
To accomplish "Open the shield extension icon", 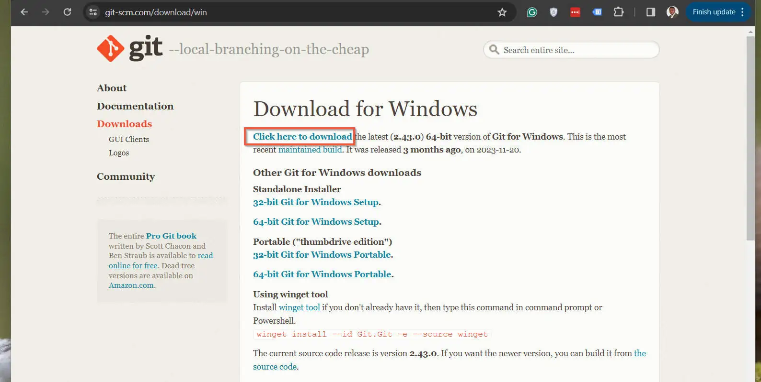I will (x=553, y=12).
